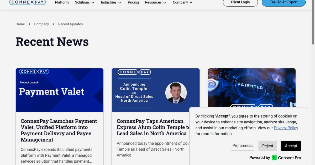315x165 pixels.
Task: Click the Colin Temple appointment summary text
Action: point(153,149)
